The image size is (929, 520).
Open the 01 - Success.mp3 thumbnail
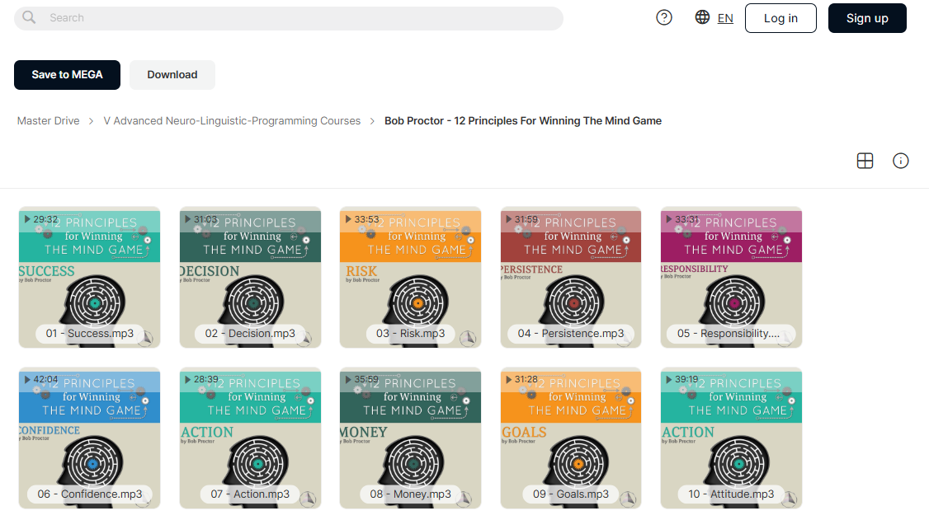tap(89, 278)
